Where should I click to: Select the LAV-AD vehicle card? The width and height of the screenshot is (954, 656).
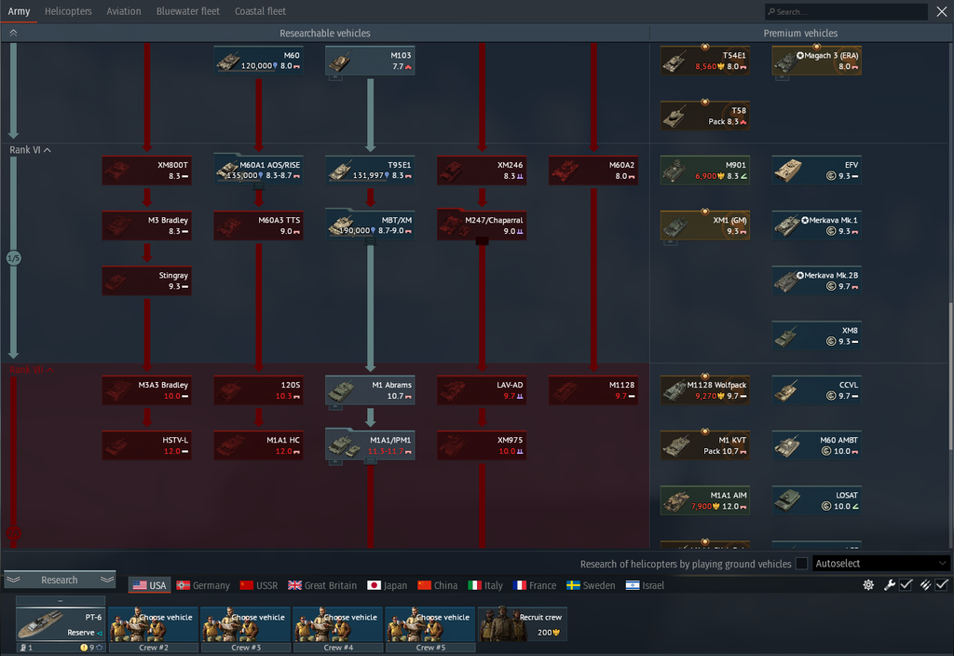tap(482, 390)
